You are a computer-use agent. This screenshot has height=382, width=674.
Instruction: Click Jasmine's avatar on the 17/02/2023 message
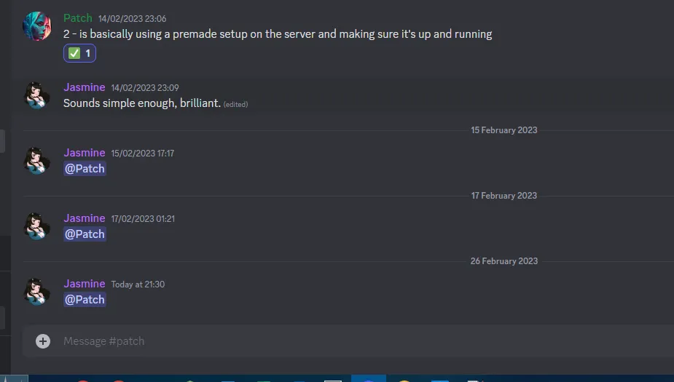(37, 226)
